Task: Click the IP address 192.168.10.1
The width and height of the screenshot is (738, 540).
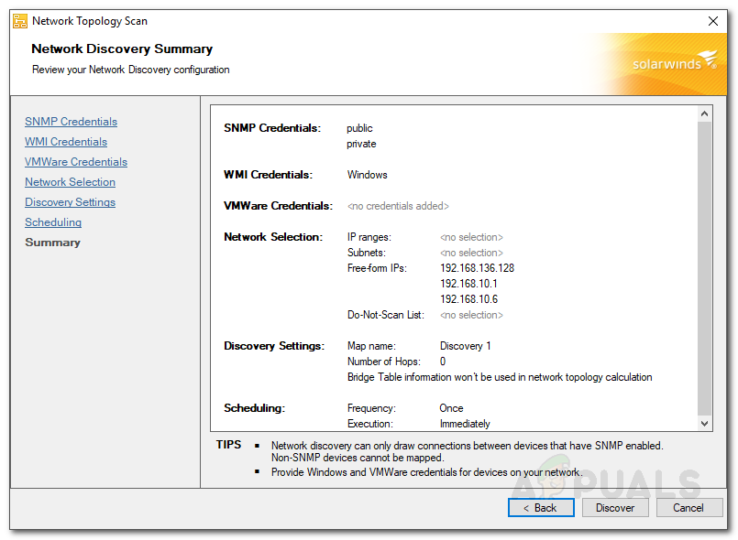Action: [468, 284]
